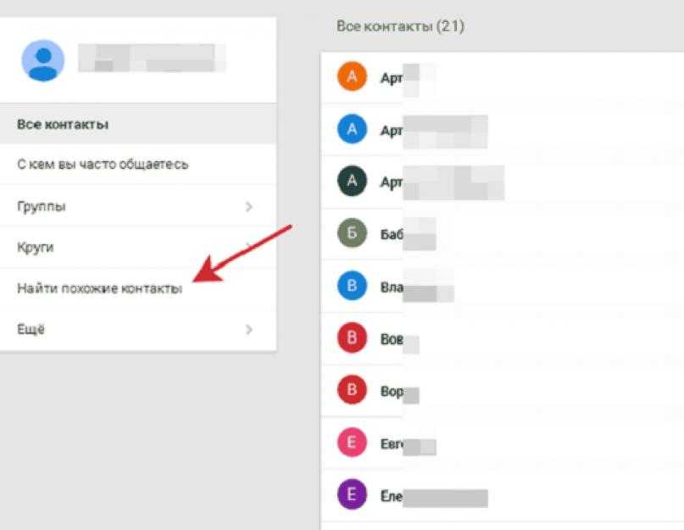Click the dark green A contact avatar
Screen dimensions: 684x530
tap(352, 181)
